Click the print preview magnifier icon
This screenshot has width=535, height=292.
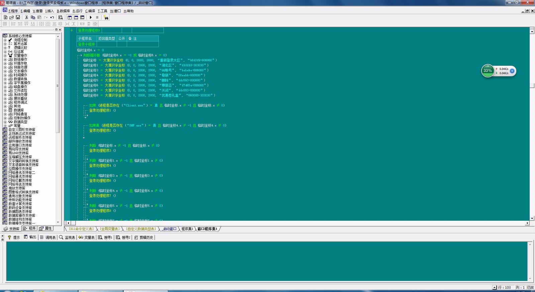point(61,17)
